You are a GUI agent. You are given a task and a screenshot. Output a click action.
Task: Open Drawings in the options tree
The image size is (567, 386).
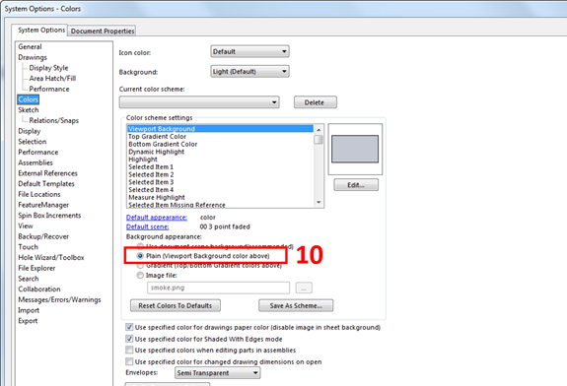point(33,57)
